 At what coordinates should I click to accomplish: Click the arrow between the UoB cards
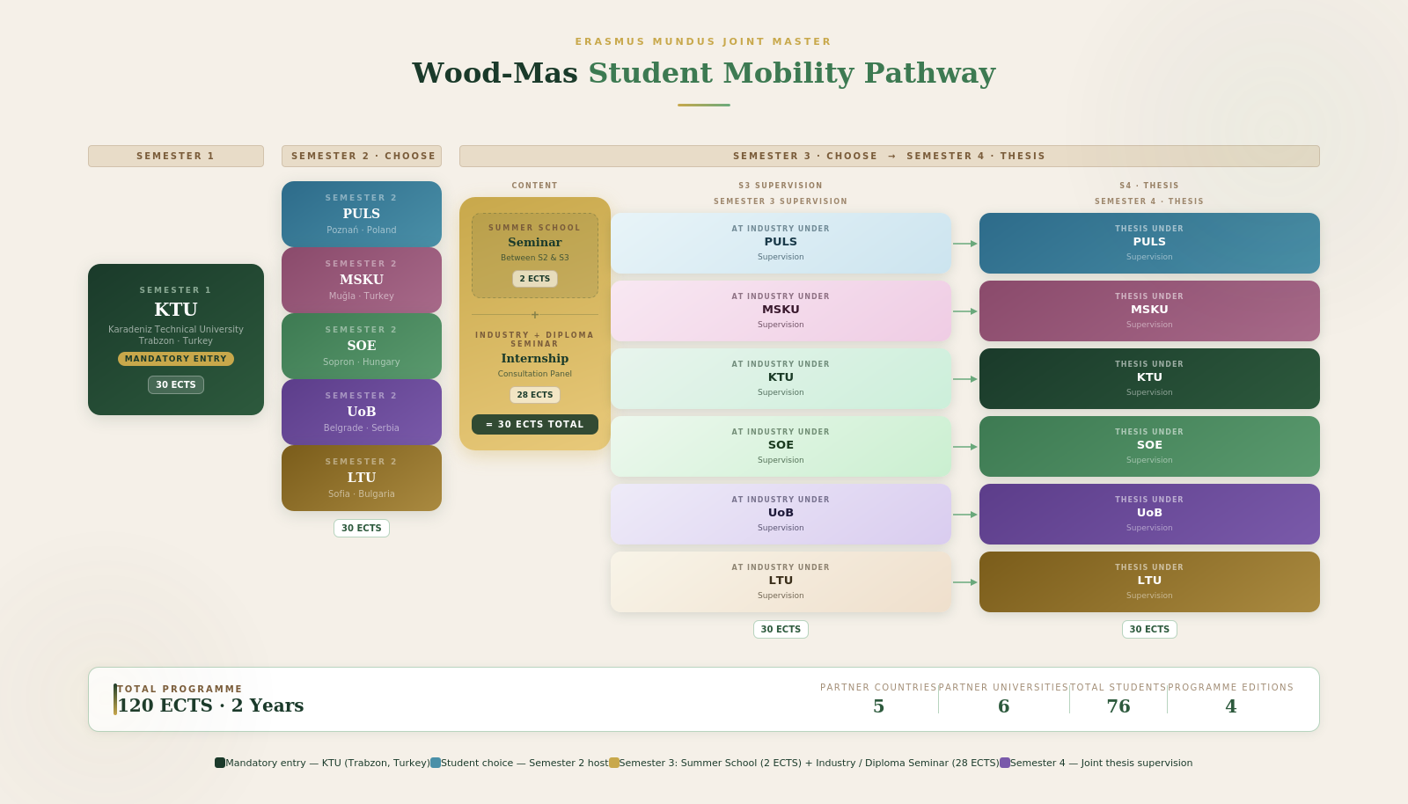[964, 515]
